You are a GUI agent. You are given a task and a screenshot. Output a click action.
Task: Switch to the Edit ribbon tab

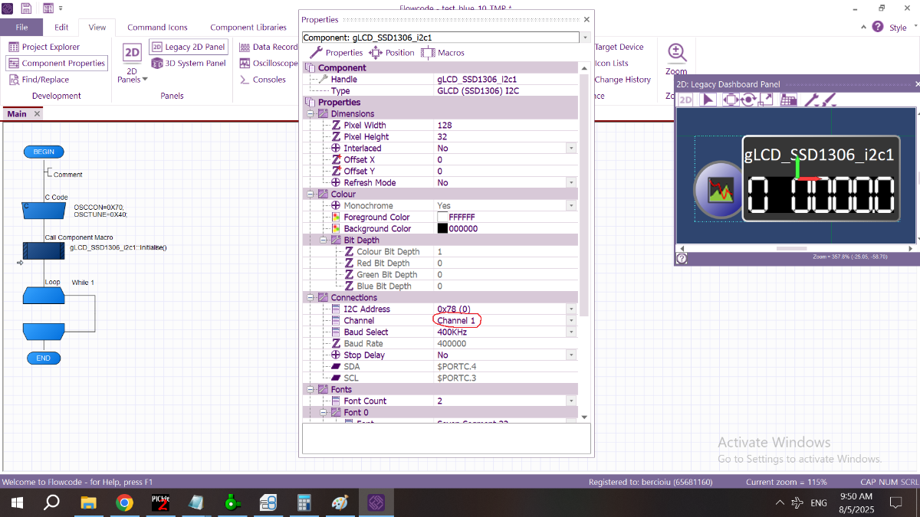click(x=61, y=27)
